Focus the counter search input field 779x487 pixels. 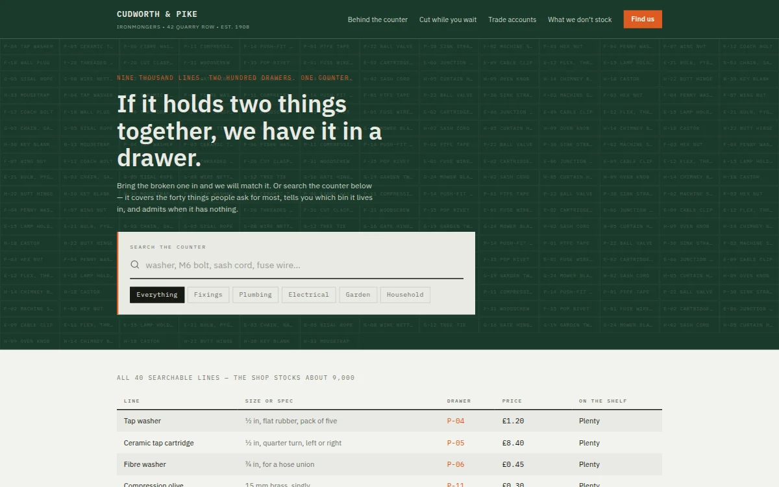point(303,265)
